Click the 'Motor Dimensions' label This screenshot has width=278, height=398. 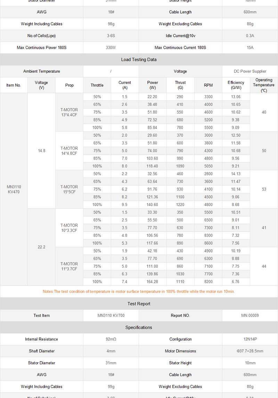pos(180,351)
